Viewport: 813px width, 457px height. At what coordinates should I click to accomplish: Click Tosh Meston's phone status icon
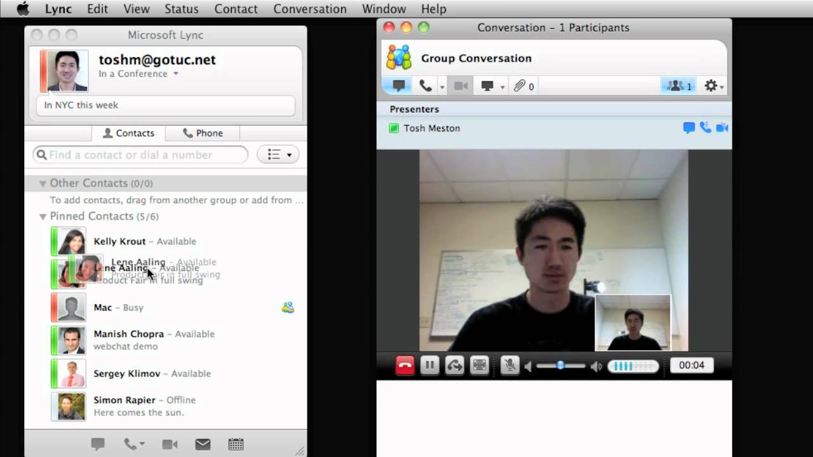(x=706, y=128)
